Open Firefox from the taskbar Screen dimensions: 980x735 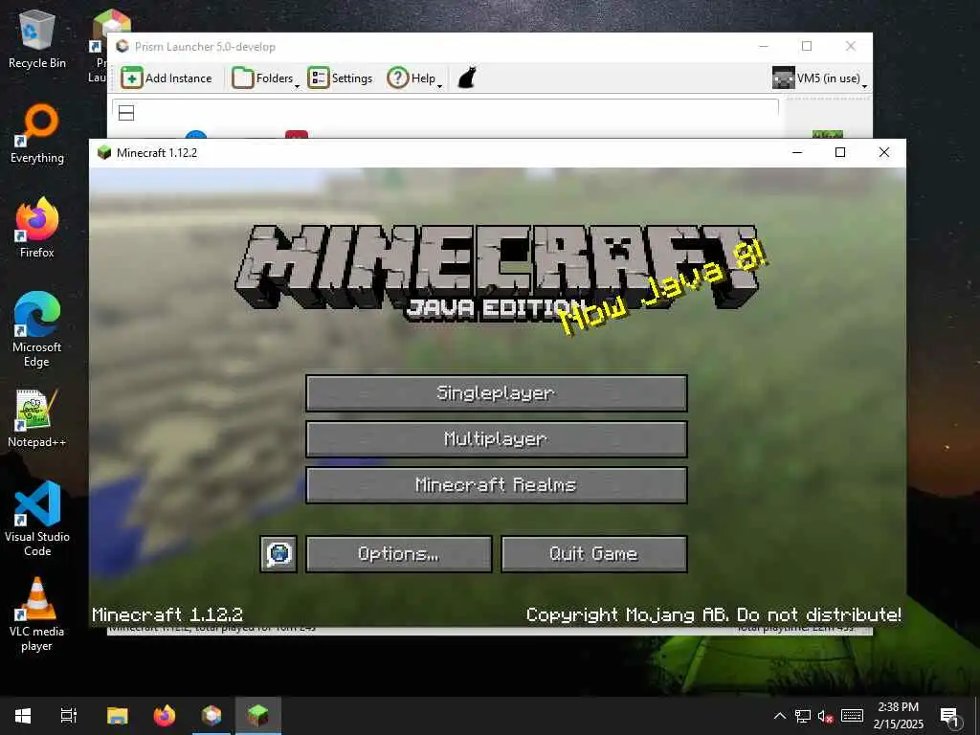click(165, 716)
